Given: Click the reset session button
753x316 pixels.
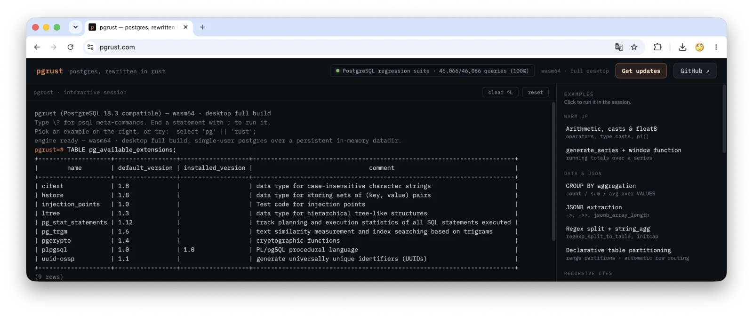Looking at the screenshot, I should pyautogui.click(x=535, y=93).
